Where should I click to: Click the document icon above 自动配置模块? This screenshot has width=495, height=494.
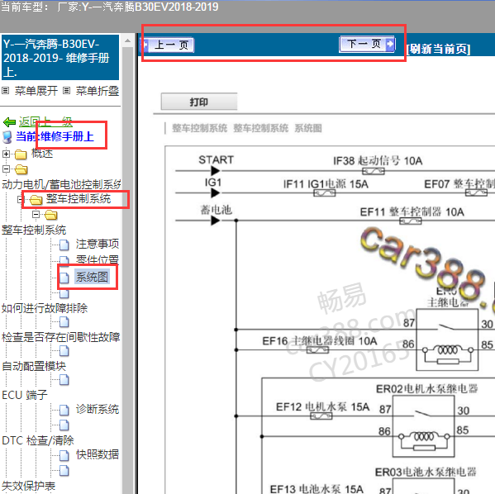click(64, 351)
